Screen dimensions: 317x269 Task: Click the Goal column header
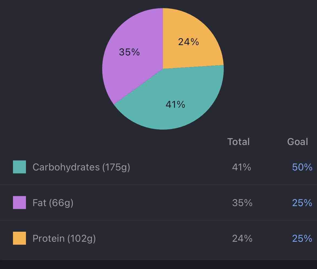click(297, 142)
